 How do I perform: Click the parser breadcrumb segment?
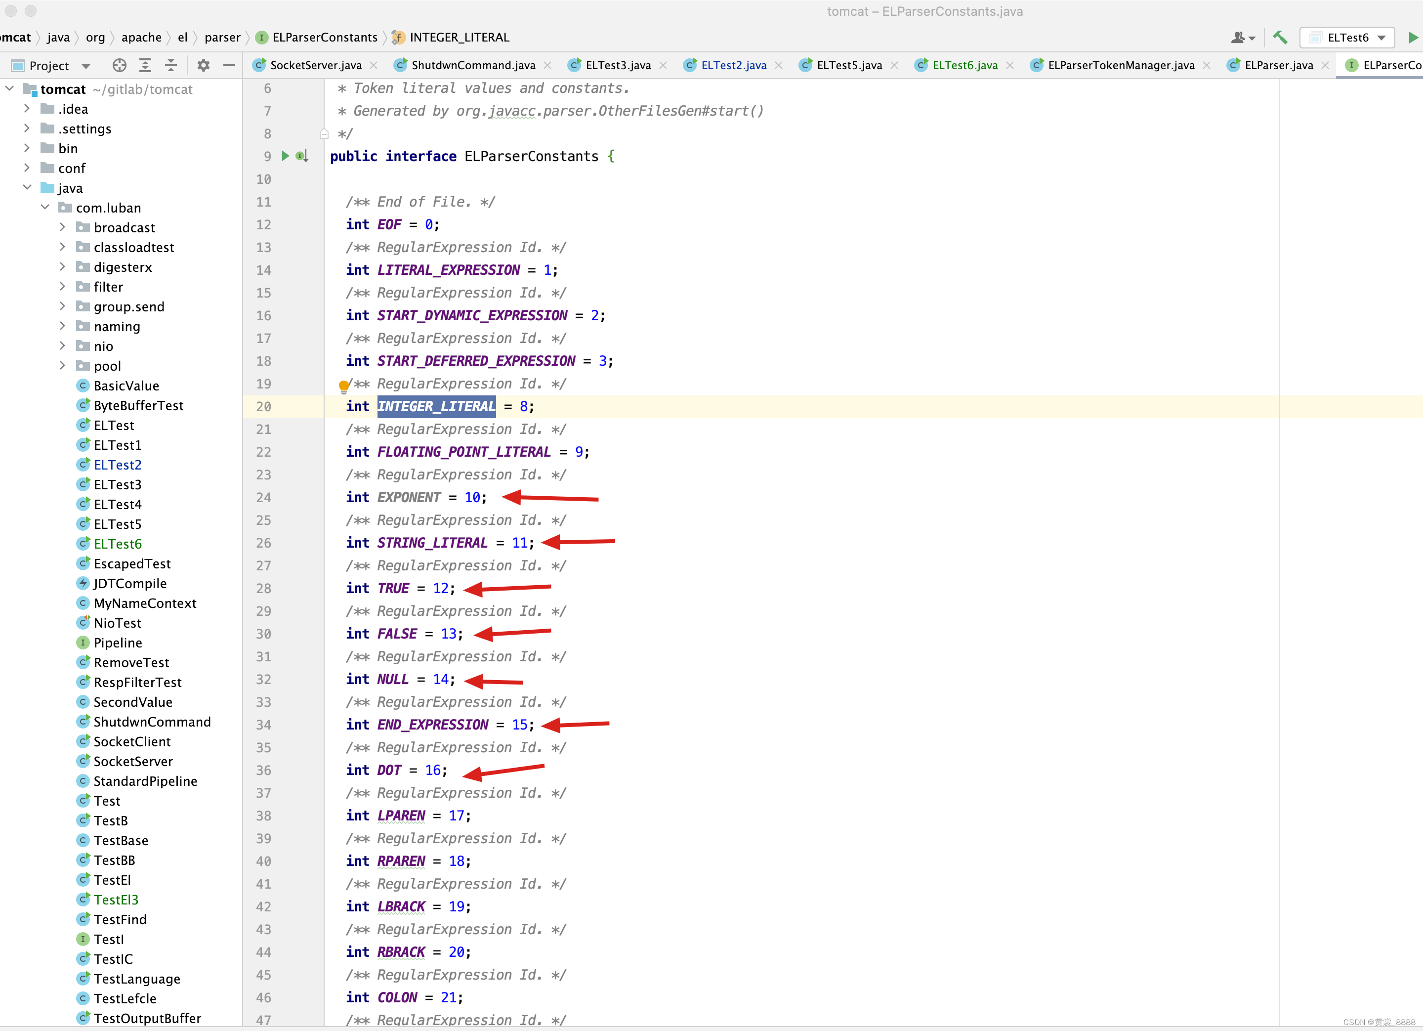[222, 38]
